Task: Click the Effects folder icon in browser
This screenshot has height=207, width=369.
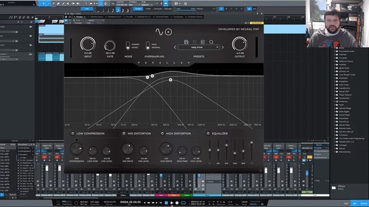Action: pos(334,187)
